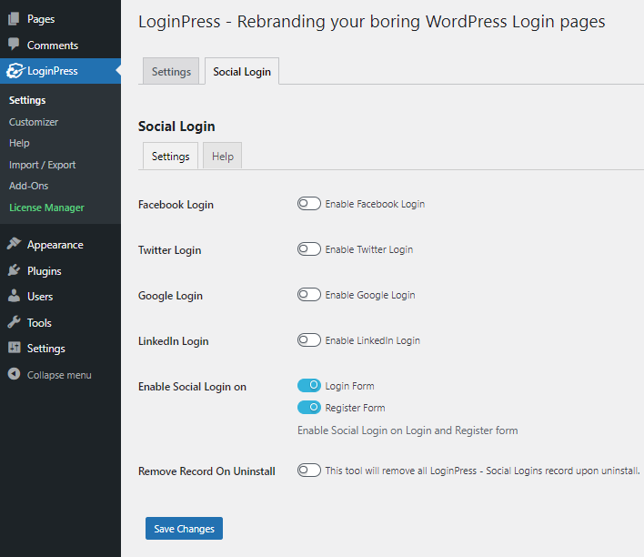Click the 'Enable Facebook Login' label text
Image resolution: width=644 pixels, height=557 pixels.
coord(375,204)
